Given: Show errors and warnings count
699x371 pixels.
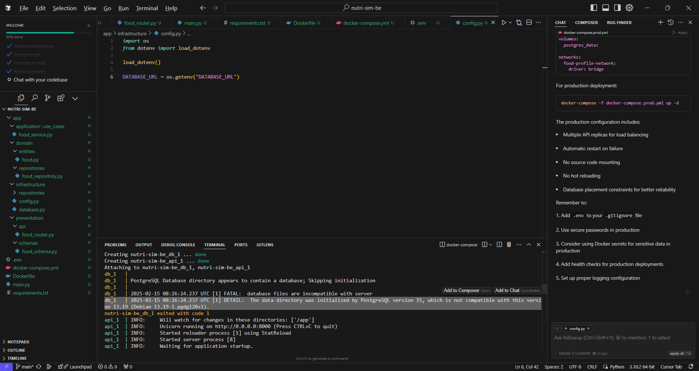Looking at the screenshot, I should pyautogui.click(x=107, y=367).
